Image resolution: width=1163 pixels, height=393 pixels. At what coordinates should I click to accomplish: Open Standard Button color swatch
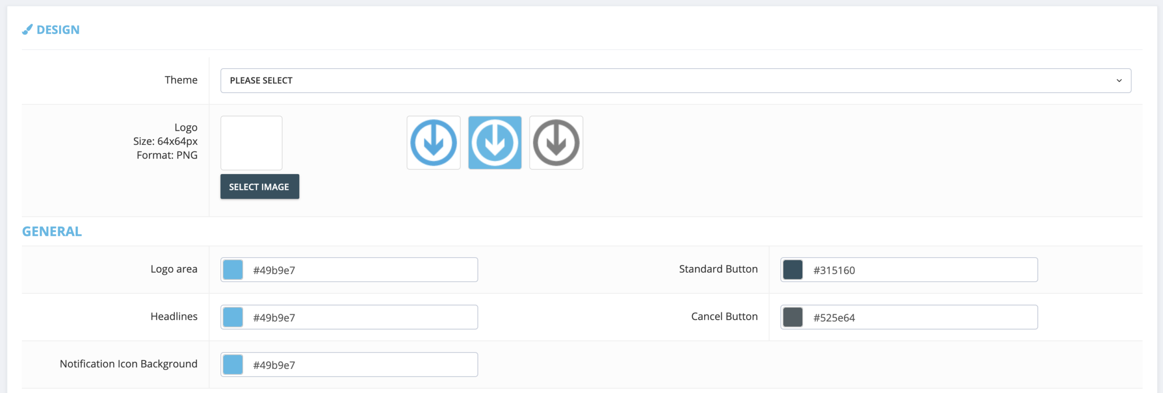793,270
